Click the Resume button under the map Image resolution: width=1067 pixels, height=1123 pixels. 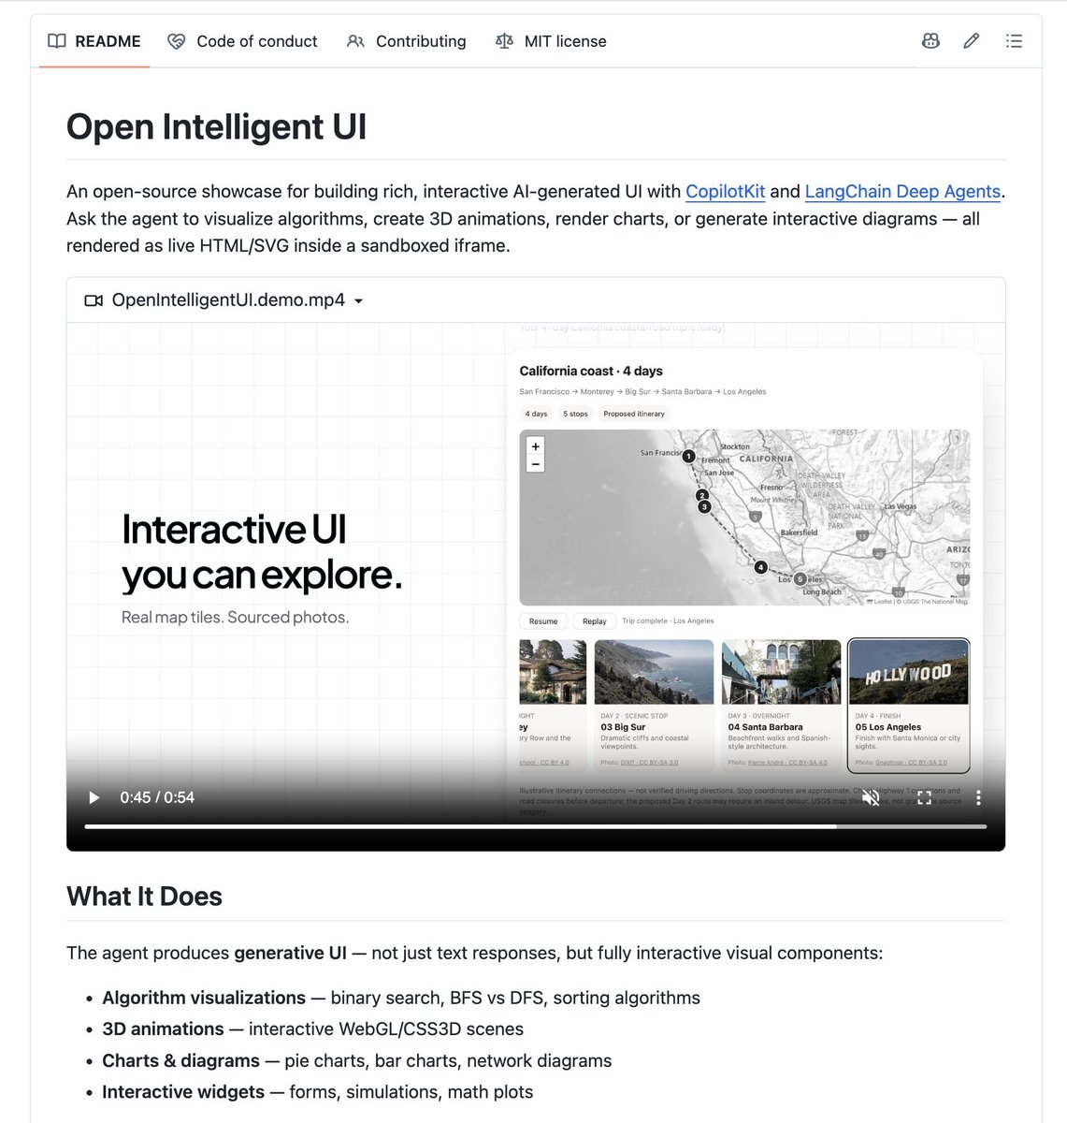(543, 620)
